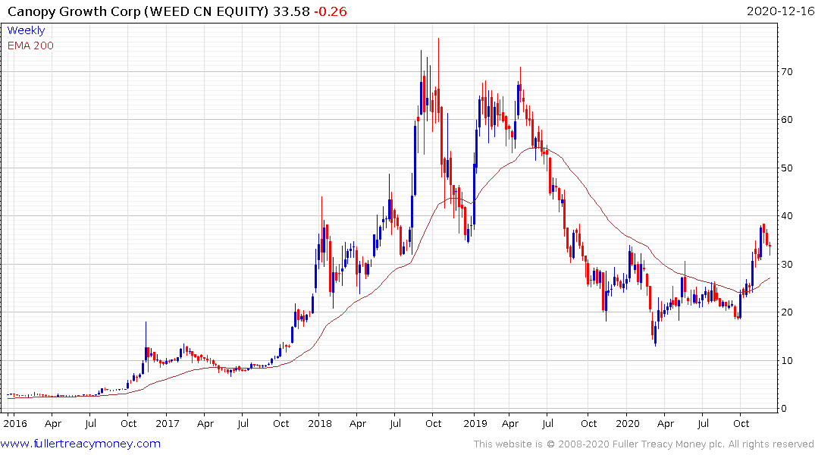Click the 30 y-axis price label

click(x=787, y=264)
